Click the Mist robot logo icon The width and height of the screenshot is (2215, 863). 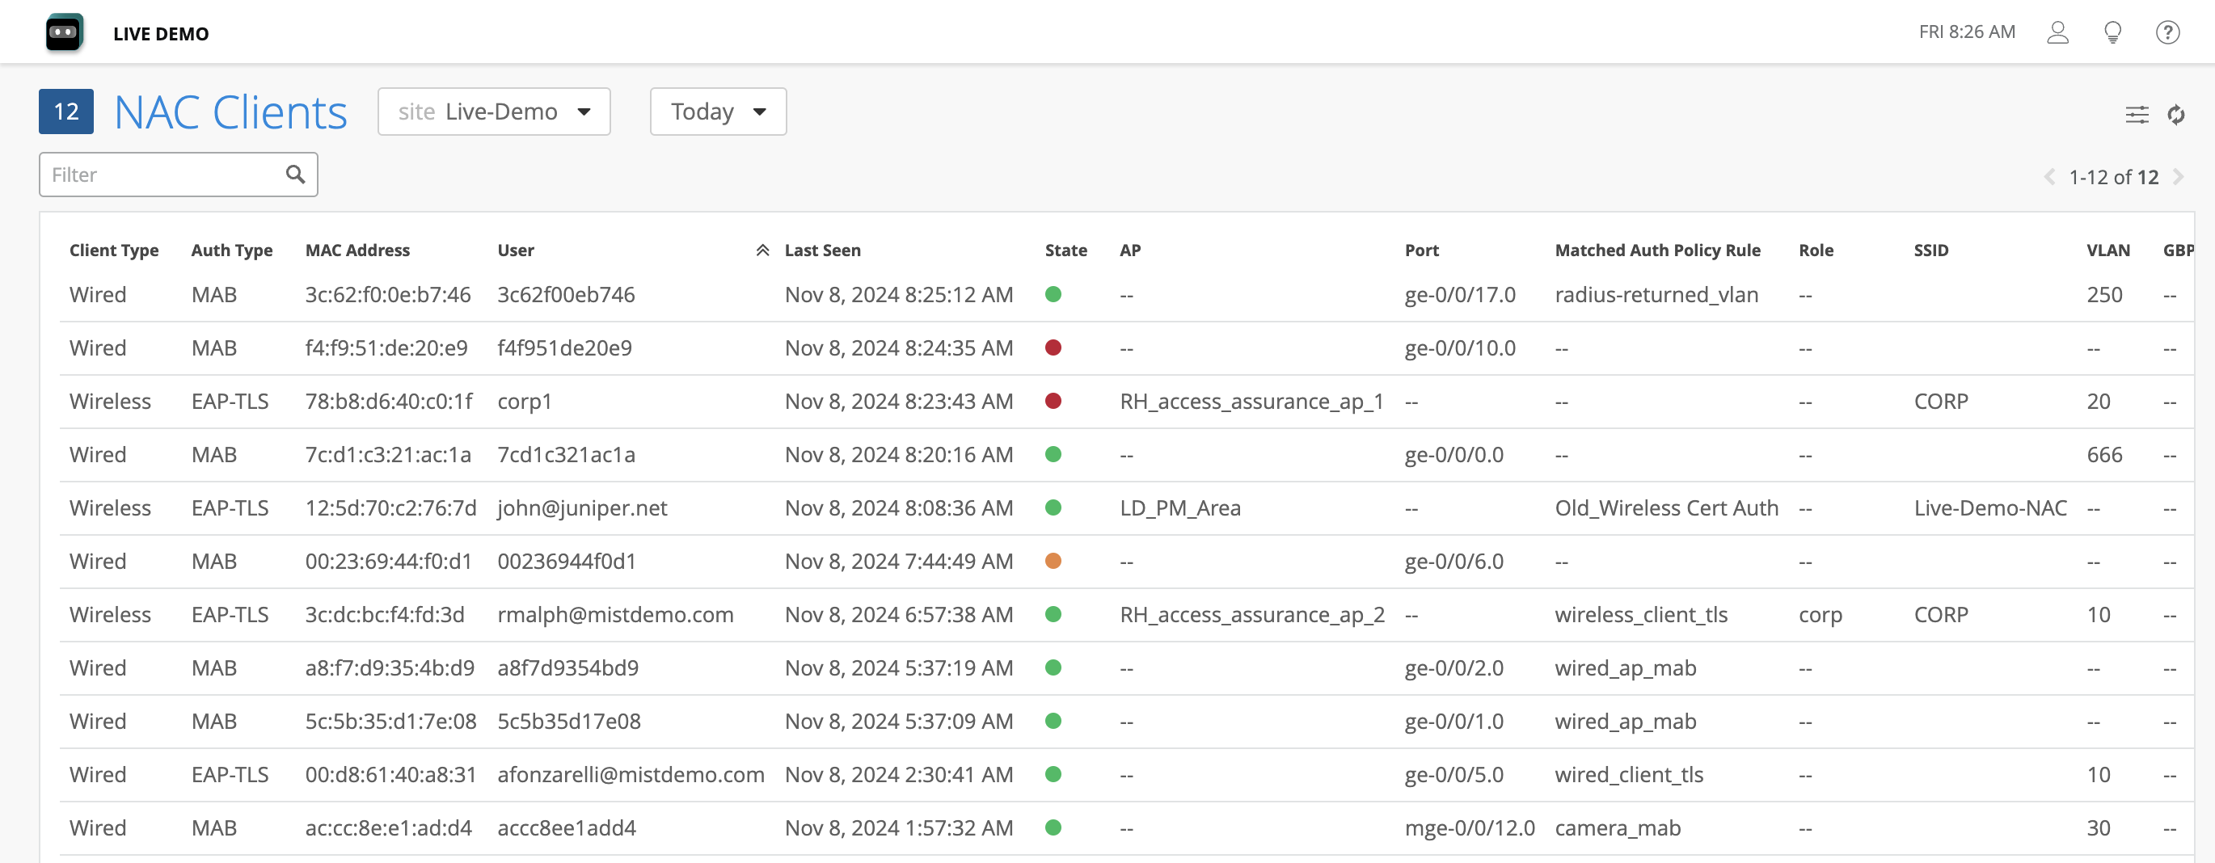(x=65, y=32)
